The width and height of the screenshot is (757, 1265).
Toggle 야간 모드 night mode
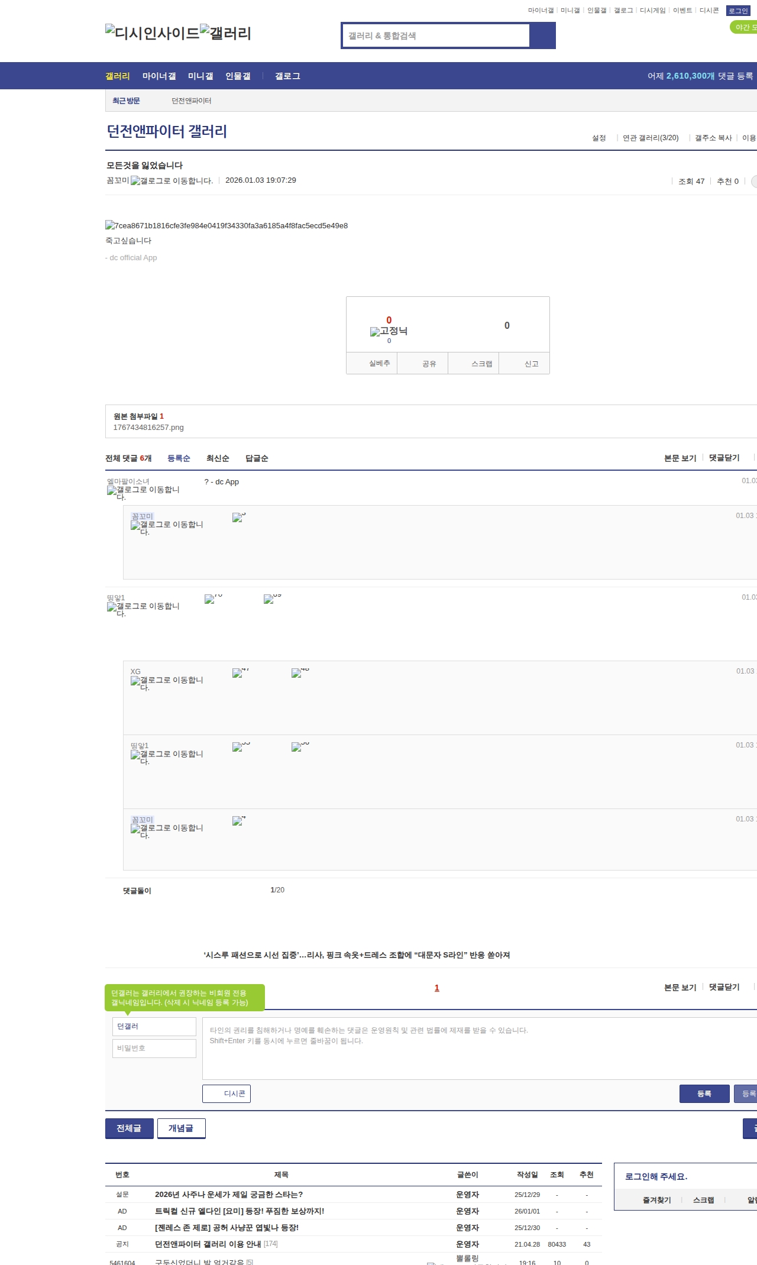coord(744,27)
